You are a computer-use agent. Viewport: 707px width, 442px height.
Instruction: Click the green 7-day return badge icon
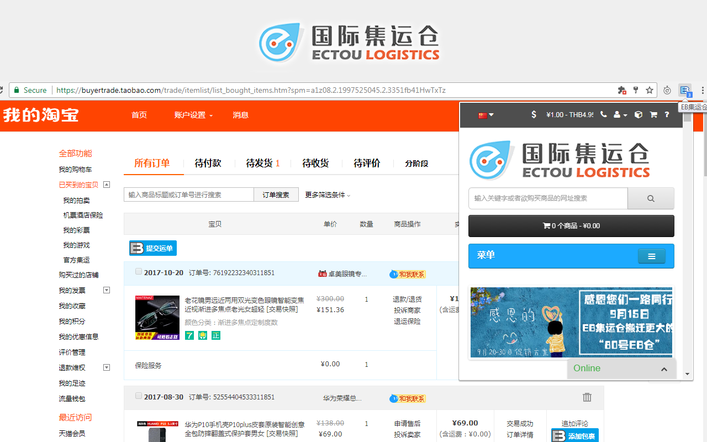tap(189, 335)
